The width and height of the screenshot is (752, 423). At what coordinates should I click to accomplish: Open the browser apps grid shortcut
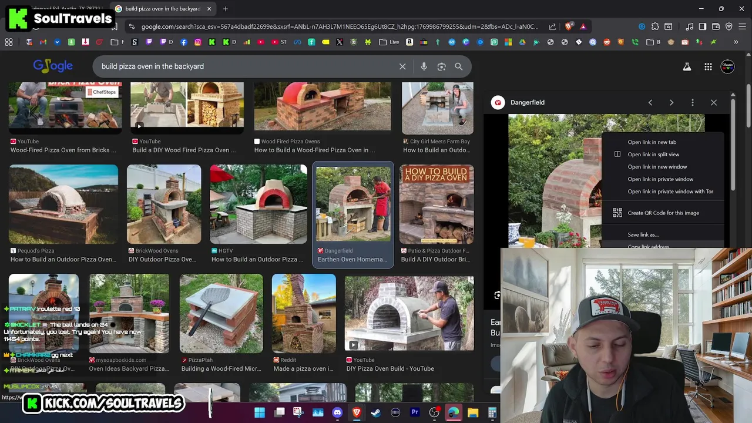point(9,42)
